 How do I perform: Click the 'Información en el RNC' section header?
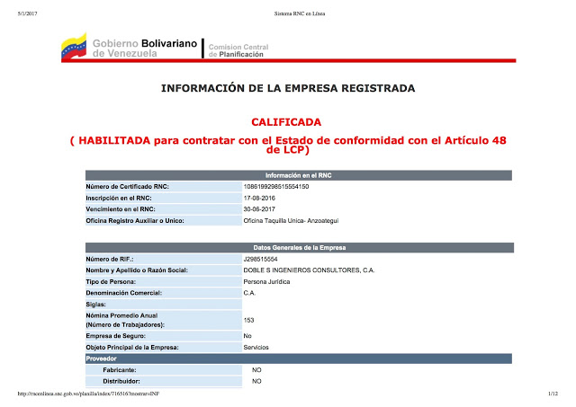click(299, 175)
